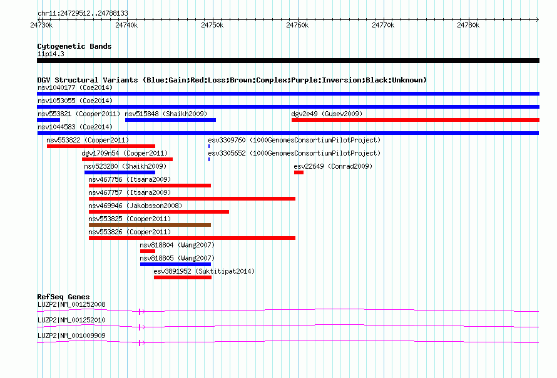This screenshot has height=378, width=557.
Task: Open nsv467757 (Itsara2009) variant label
Action: click(130, 192)
